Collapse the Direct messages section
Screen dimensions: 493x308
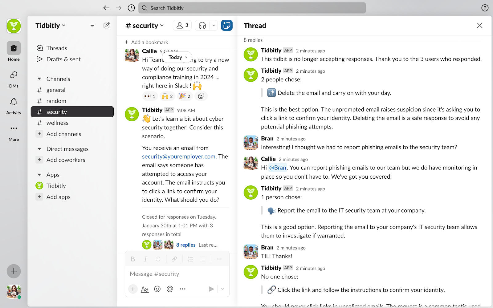39,149
